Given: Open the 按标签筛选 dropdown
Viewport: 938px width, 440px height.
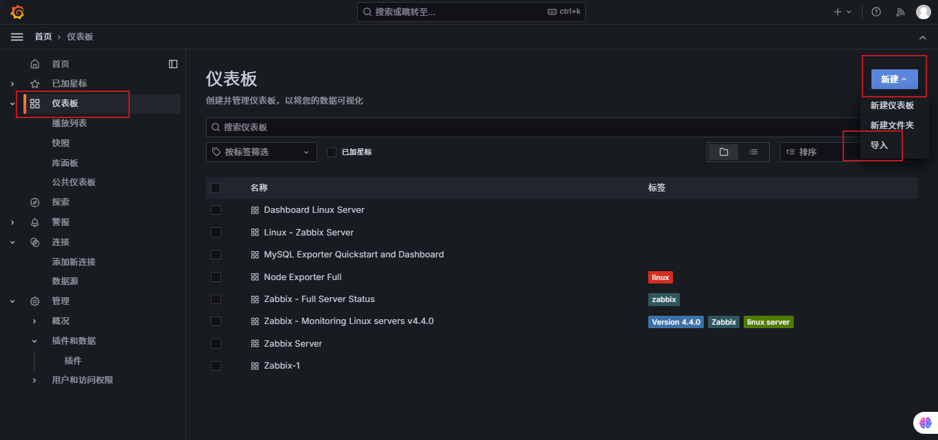Looking at the screenshot, I should pyautogui.click(x=262, y=152).
